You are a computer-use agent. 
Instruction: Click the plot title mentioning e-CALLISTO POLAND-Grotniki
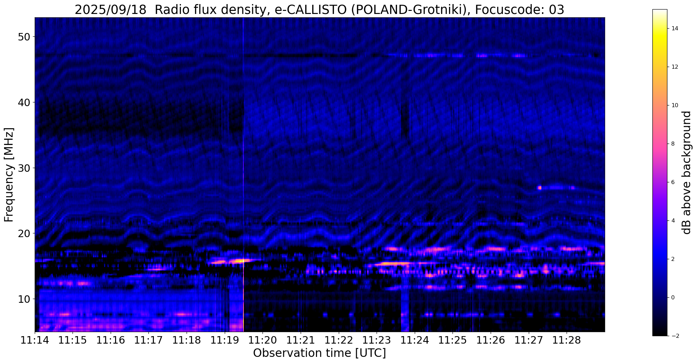(x=319, y=10)
